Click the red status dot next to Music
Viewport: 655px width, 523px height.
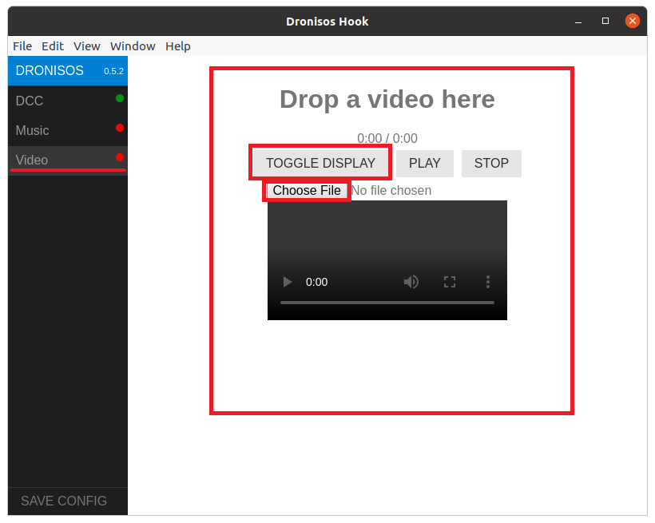pyautogui.click(x=119, y=129)
